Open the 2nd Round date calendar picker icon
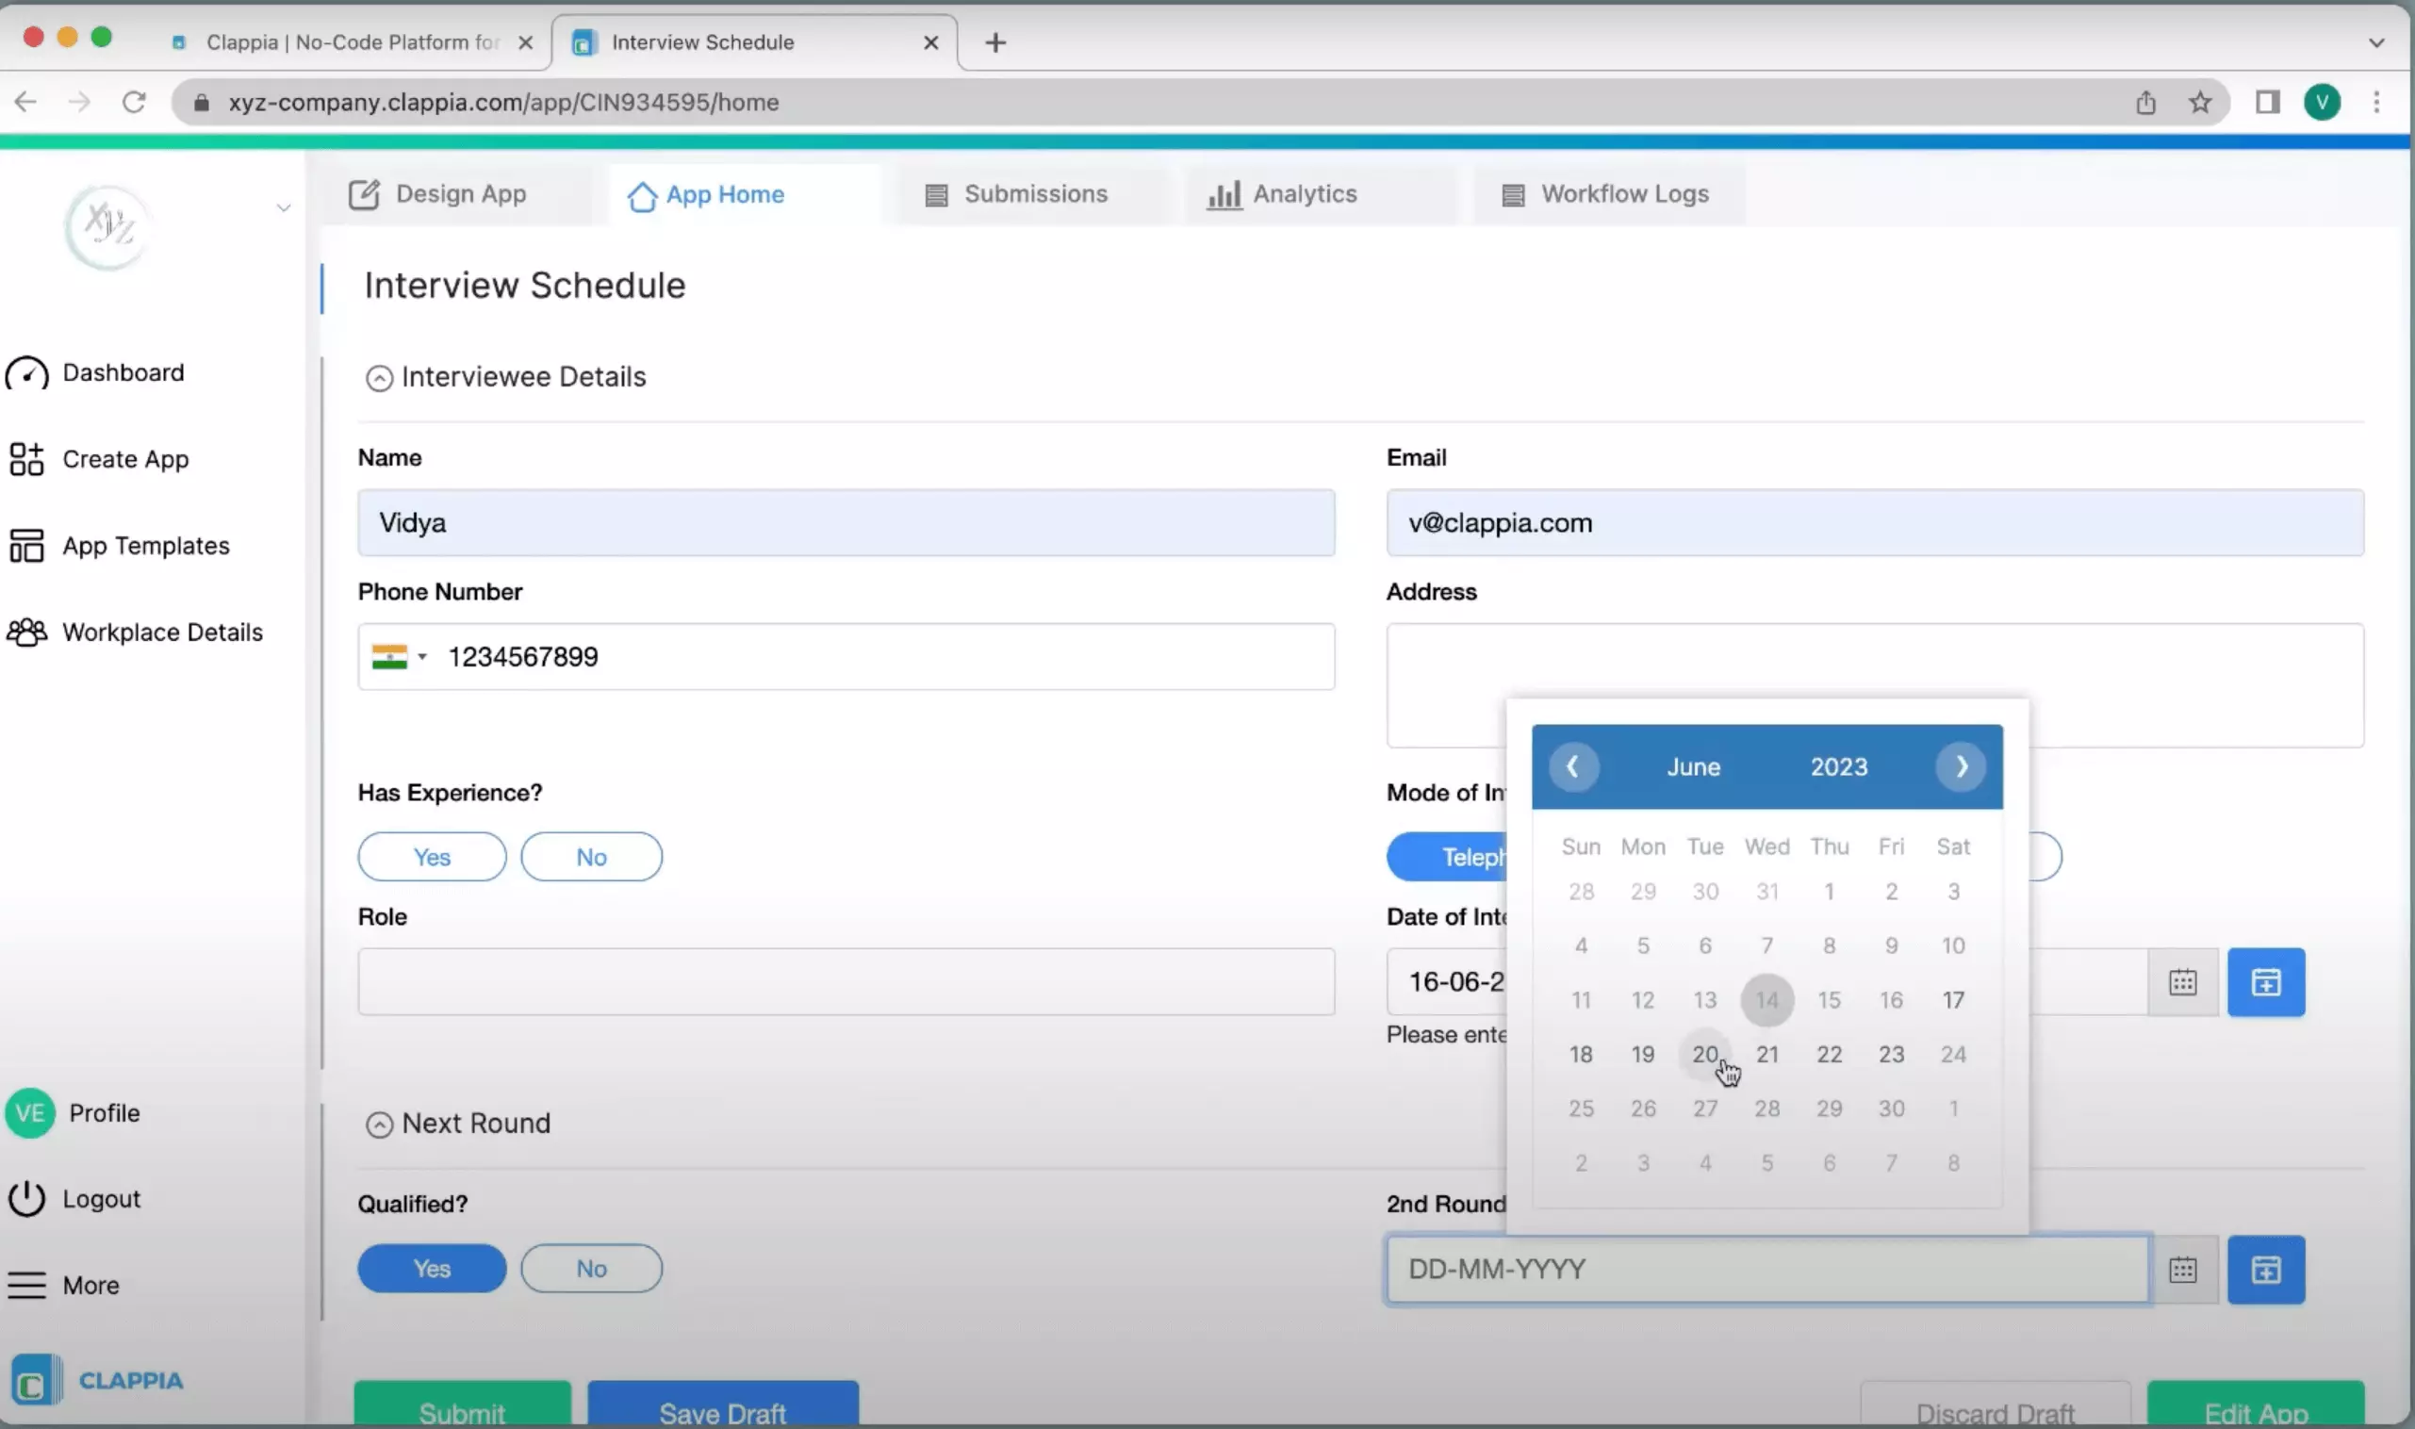The width and height of the screenshot is (2415, 1429). coord(2183,1269)
